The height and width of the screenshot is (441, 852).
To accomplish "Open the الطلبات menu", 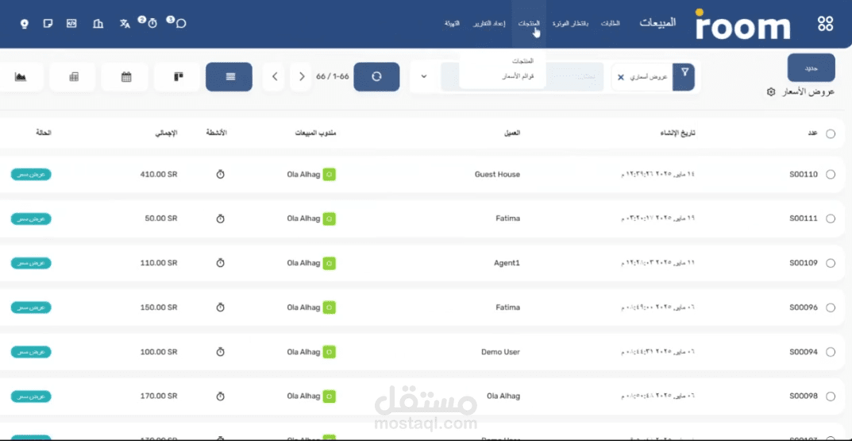I will (610, 23).
